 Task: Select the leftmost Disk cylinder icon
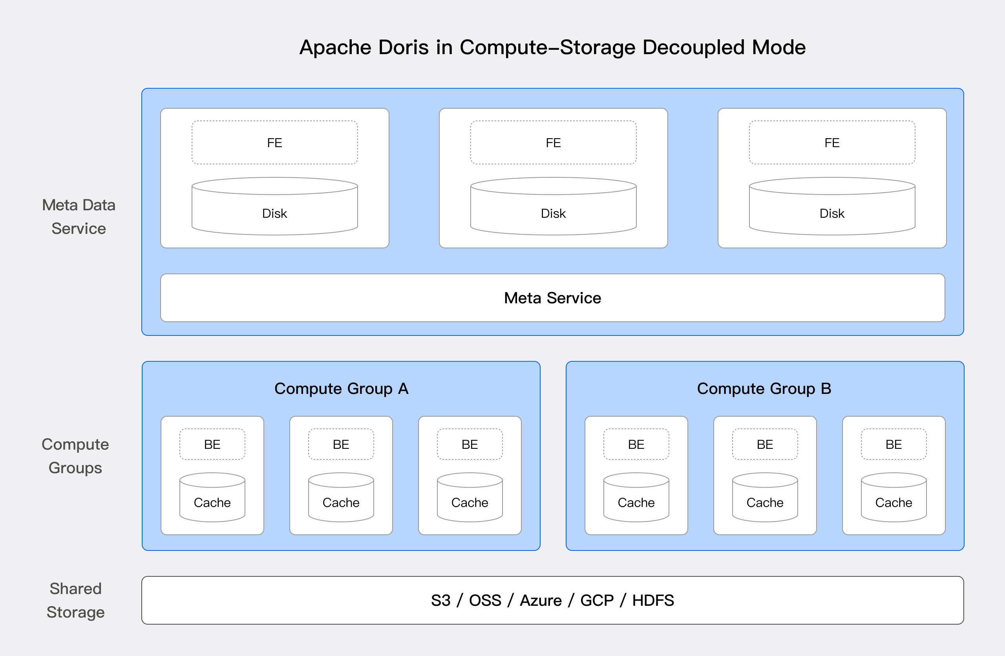[274, 206]
